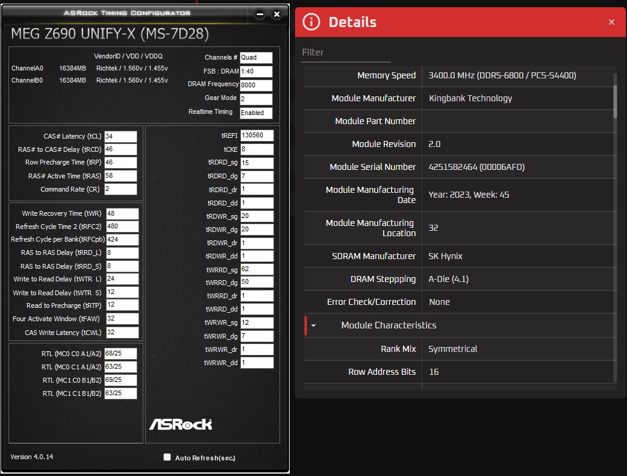Click the tWTR_L value field 24
The height and width of the screenshot is (476, 627).
pos(122,279)
